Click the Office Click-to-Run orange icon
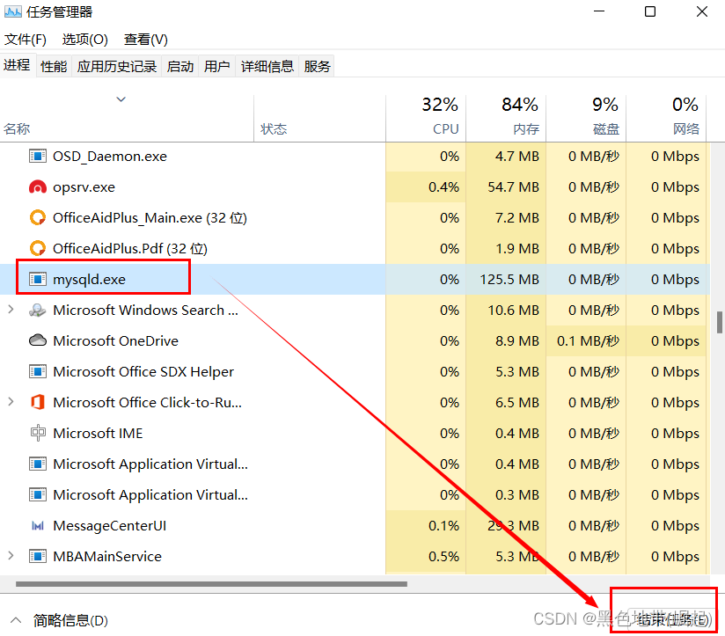 pyautogui.click(x=38, y=402)
